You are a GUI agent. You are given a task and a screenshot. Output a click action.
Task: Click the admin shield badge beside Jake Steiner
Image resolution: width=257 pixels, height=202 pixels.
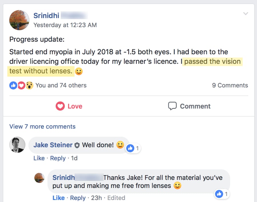tap(77, 145)
